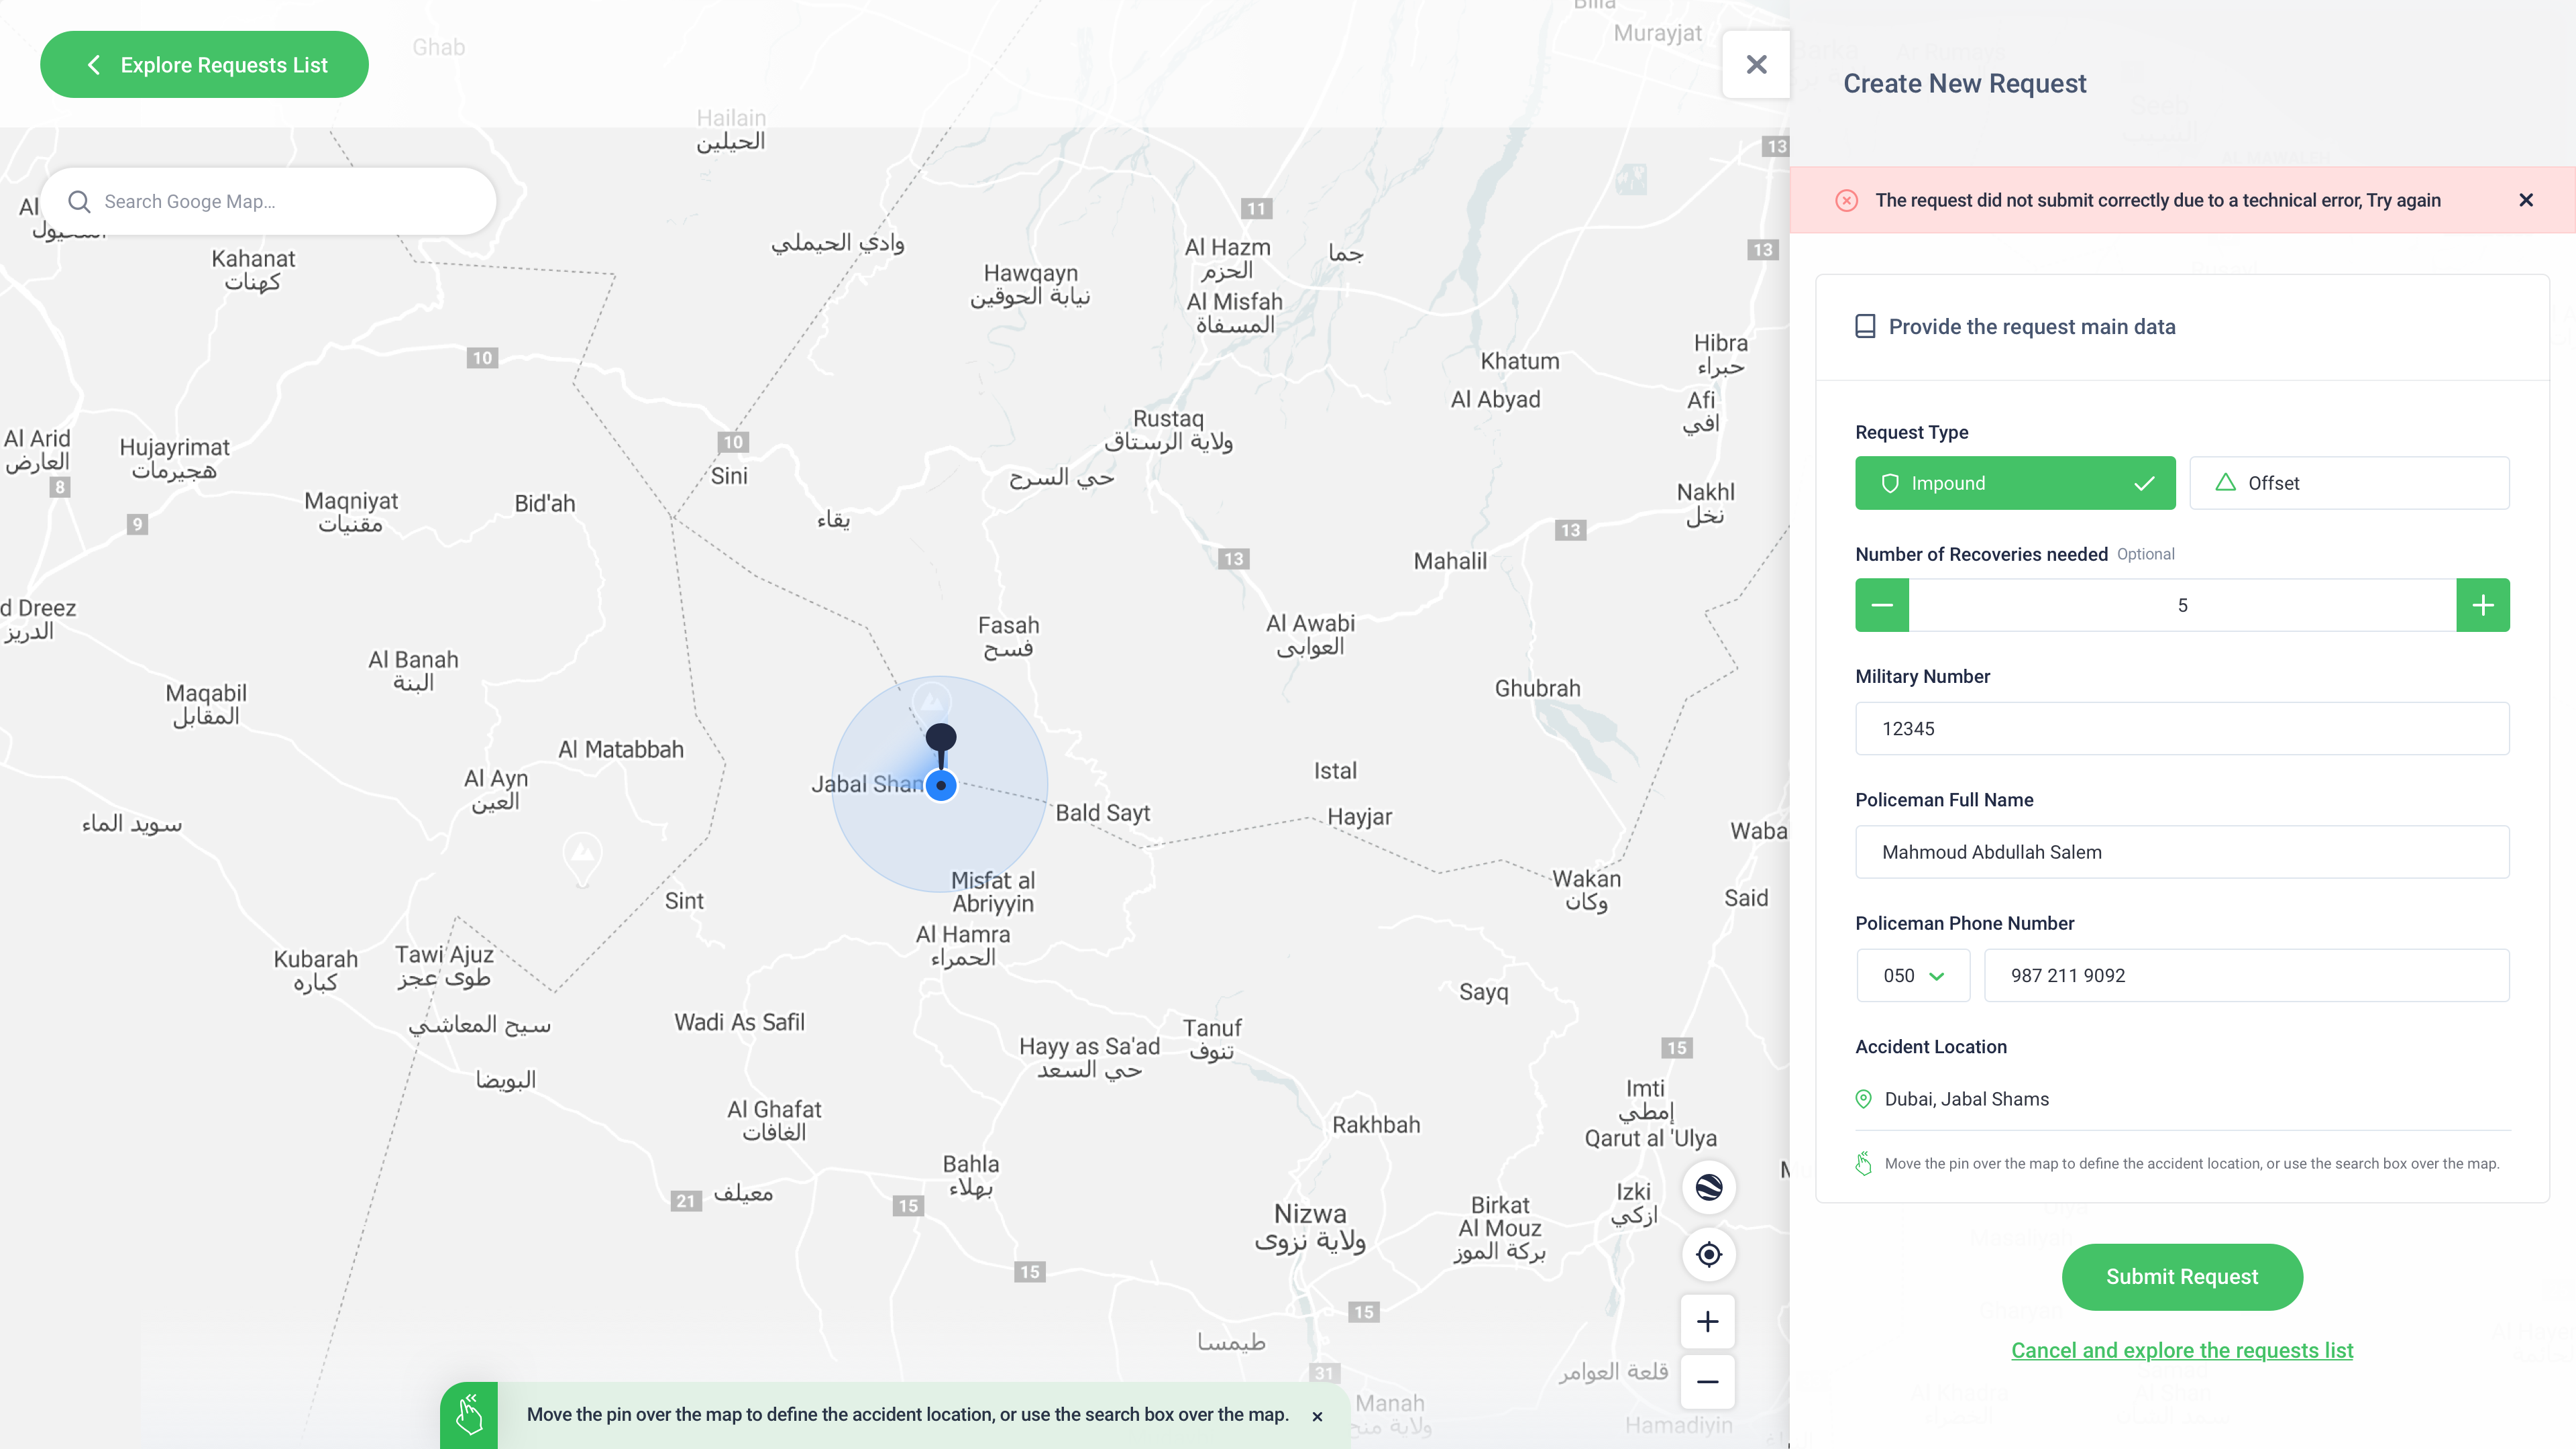The height and width of the screenshot is (1449, 2576).
Task: Click the Bald Sayt map label
Action: pos(1103,813)
